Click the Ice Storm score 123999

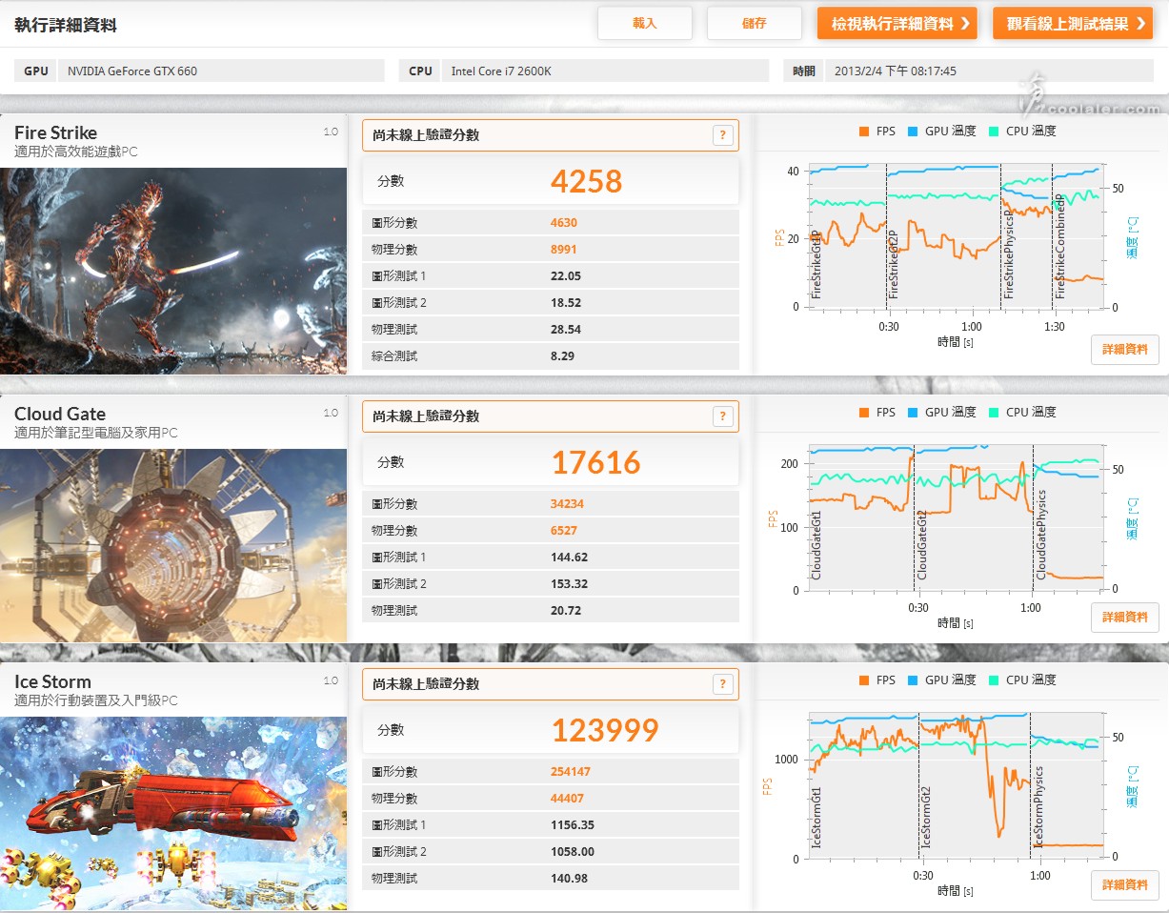(605, 730)
